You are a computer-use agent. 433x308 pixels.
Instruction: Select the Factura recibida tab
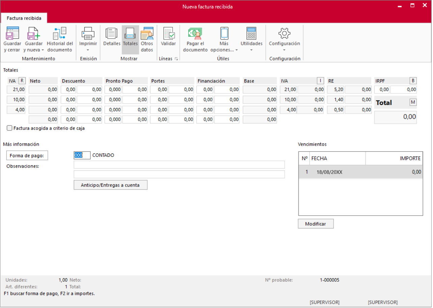point(24,18)
